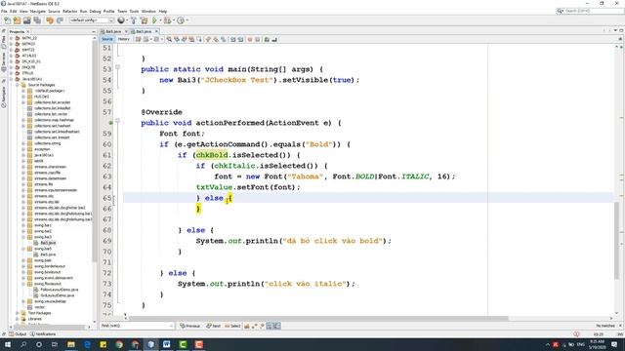Click the Build Project hammer icon
The width and height of the screenshot is (625, 351).
point(134,20)
